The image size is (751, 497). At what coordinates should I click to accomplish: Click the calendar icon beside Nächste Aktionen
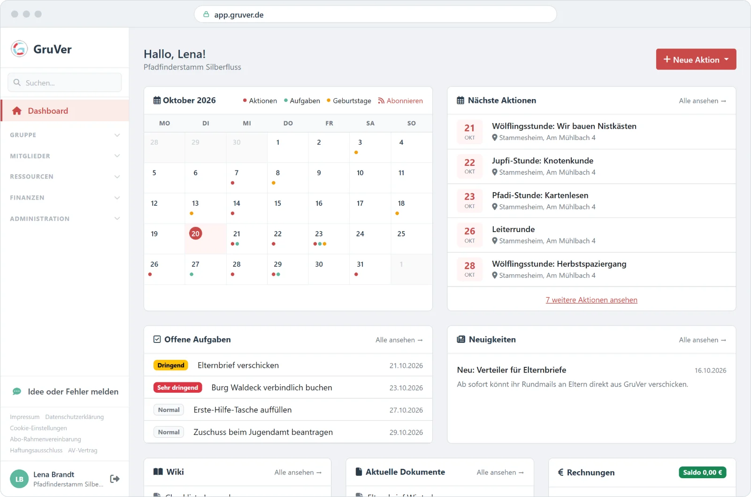(460, 101)
